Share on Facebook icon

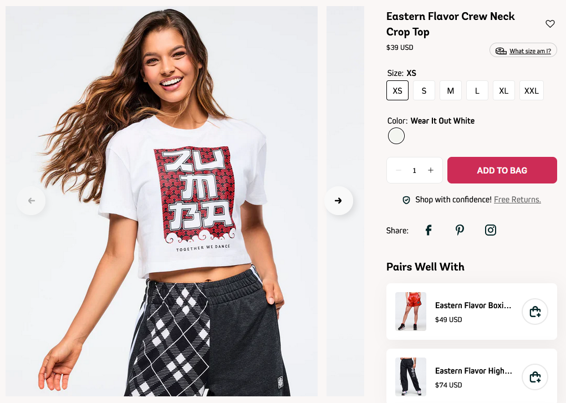[x=429, y=230]
